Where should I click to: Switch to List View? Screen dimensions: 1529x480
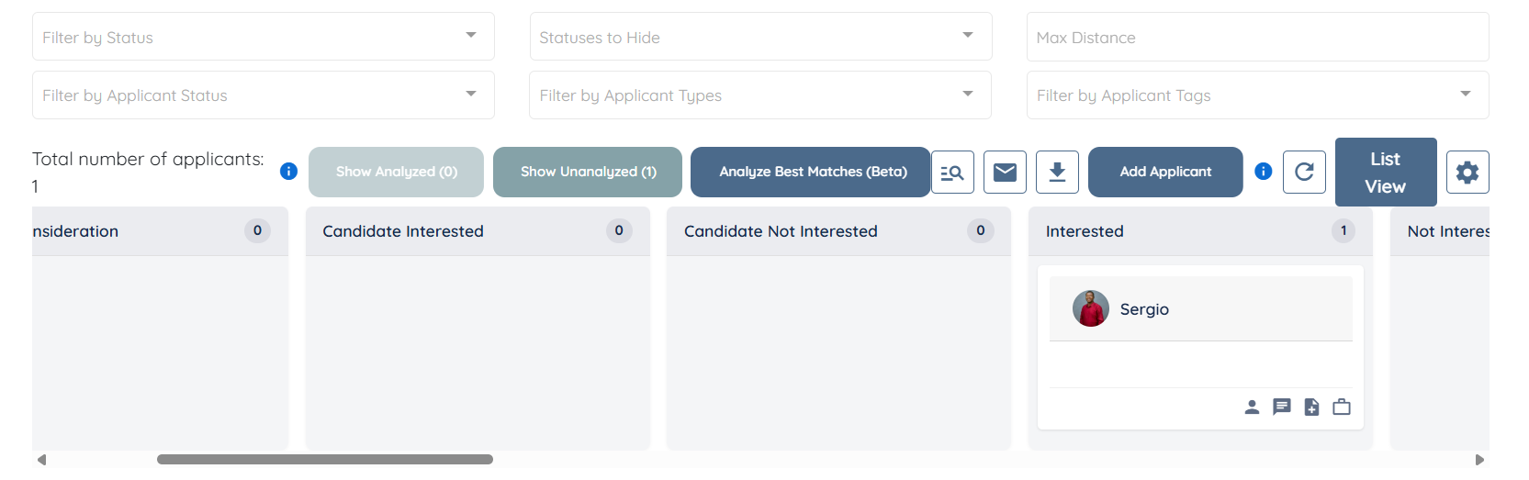[1385, 173]
